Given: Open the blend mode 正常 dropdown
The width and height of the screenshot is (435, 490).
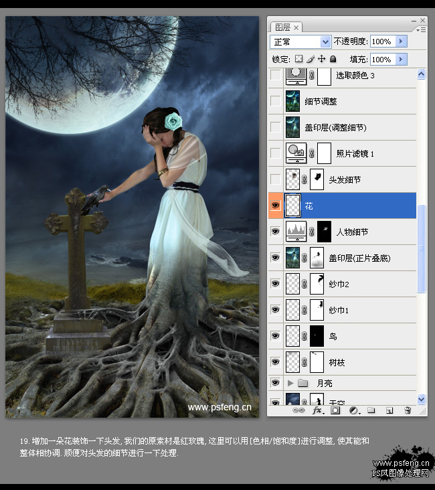Looking at the screenshot, I should point(300,42).
